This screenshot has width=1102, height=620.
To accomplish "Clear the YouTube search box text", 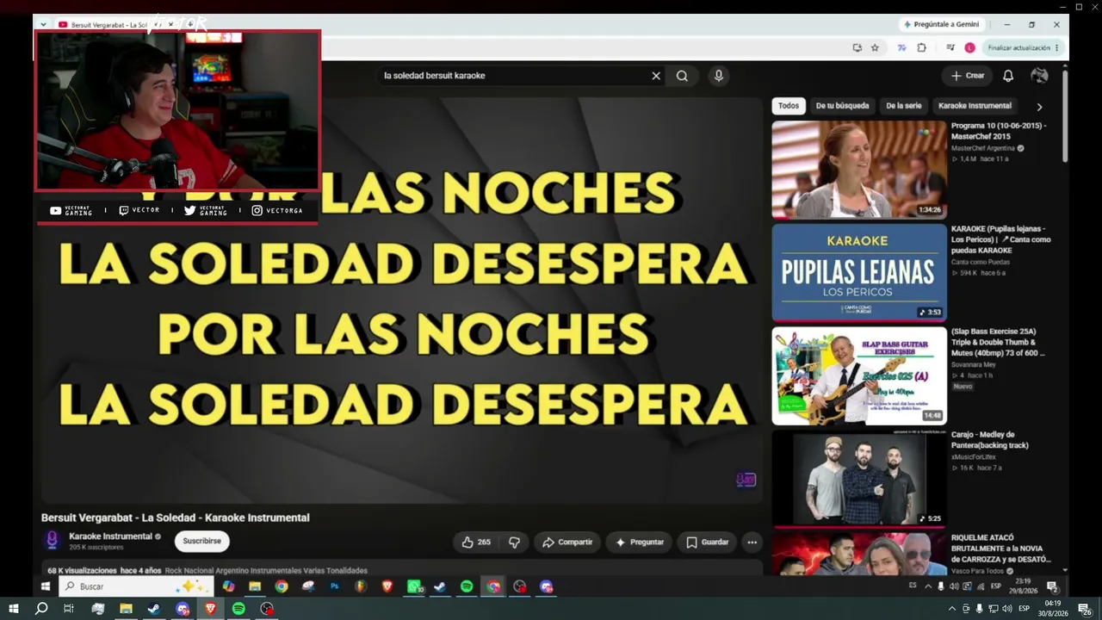I will [x=656, y=76].
